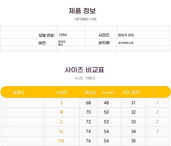This screenshot has width=171, height=146.
Task: Click the 허리선 column header
Action: pyautogui.click(x=90, y=93)
